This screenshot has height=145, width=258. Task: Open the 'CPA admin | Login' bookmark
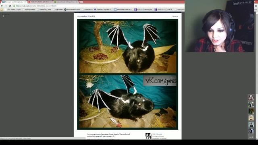point(12,10)
